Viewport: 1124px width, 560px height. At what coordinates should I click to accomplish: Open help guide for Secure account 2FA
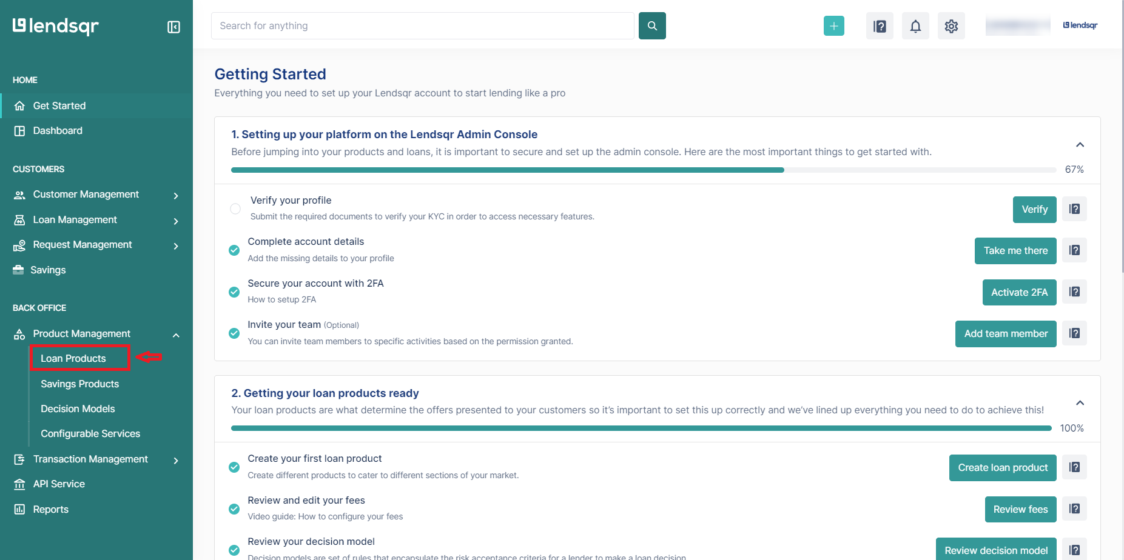(x=1074, y=292)
